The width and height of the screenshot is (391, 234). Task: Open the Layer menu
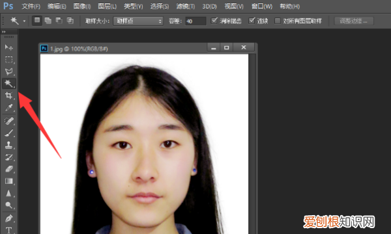tap(108, 6)
